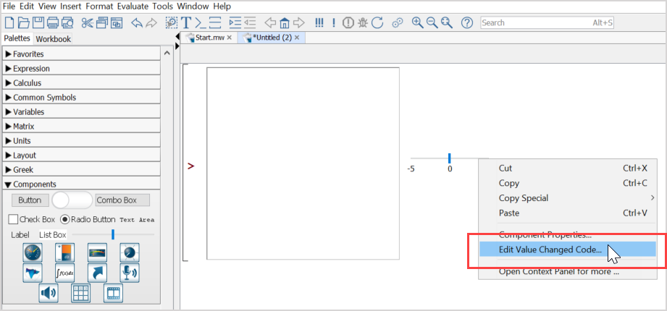The image size is (667, 311).
Task: Insert the Microphone component
Action: (x=130, y=273)
